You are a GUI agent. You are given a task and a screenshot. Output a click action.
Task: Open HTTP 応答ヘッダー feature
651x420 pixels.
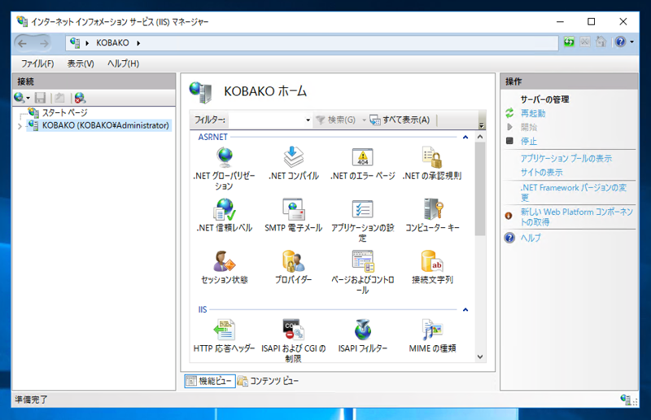pos(225,335)
